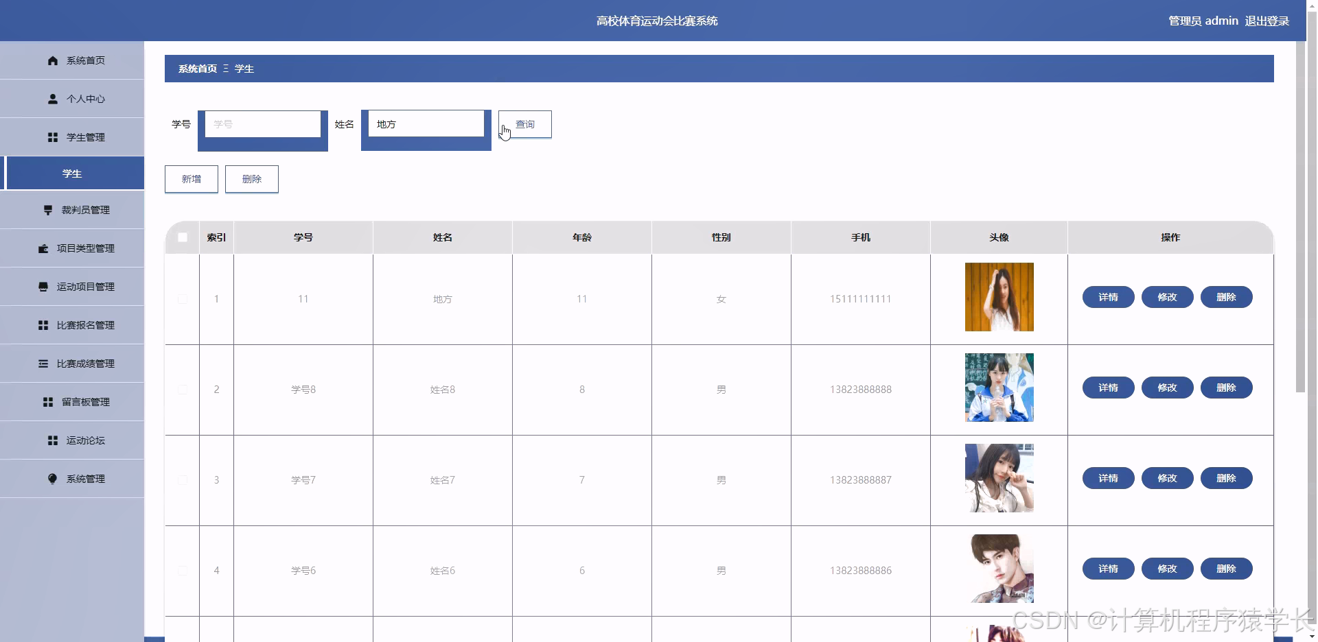1318x642 pixels.
Task: Click the avatar photo of student 姓名6
Action: point(999,569)
